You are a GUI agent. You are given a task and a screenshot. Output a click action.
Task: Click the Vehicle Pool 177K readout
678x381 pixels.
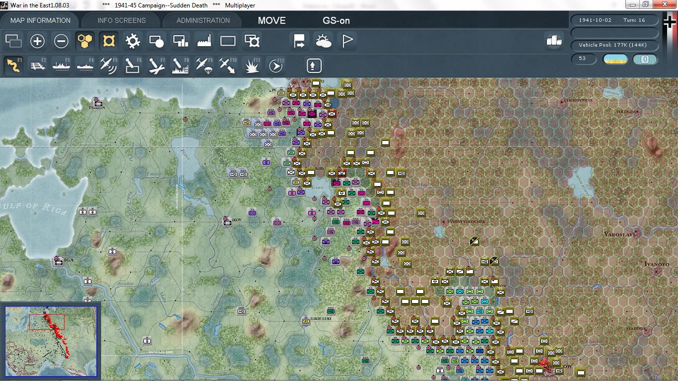coord(615,45)
